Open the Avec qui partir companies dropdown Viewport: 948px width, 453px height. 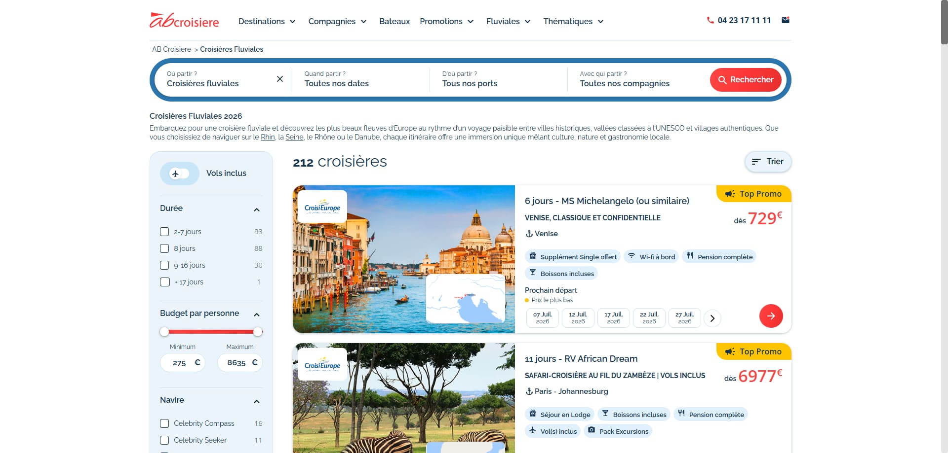[637, 79]
